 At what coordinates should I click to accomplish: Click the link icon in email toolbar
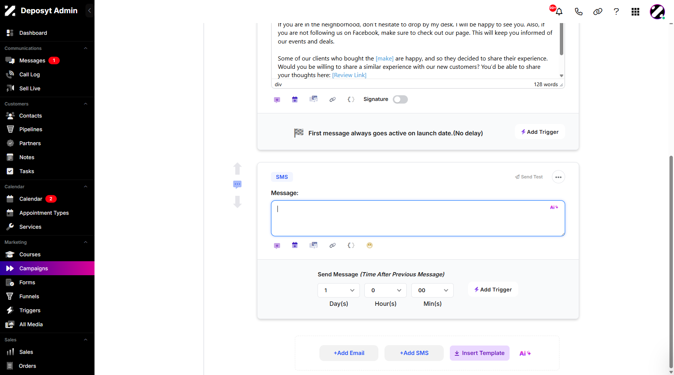333,99
